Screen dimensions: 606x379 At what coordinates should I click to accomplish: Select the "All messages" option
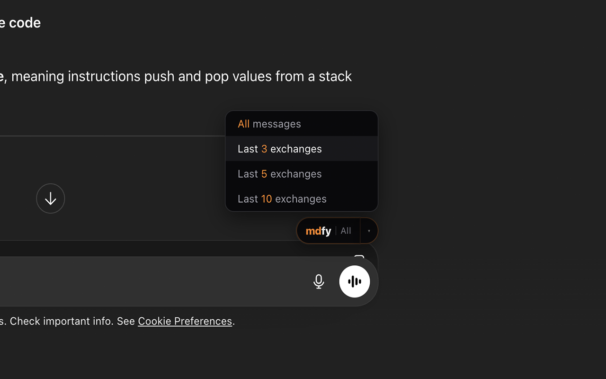tap(302, 124)
